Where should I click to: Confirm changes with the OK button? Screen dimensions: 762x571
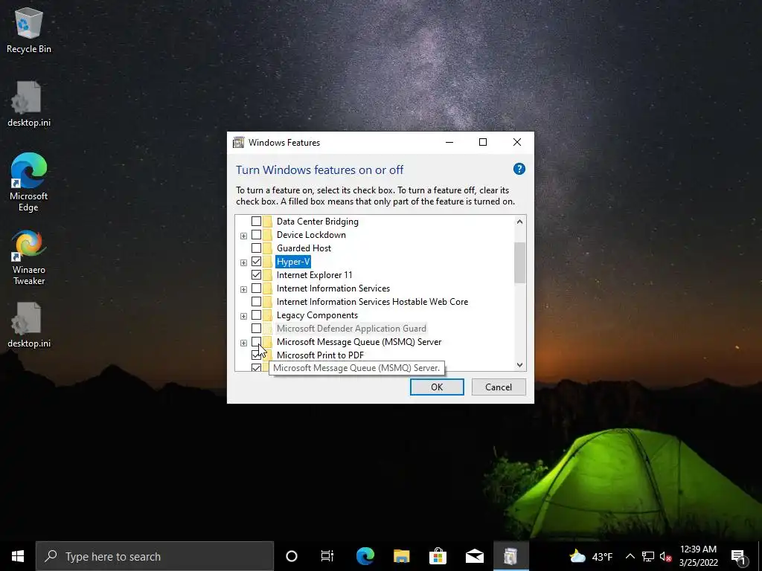(437, 387)
